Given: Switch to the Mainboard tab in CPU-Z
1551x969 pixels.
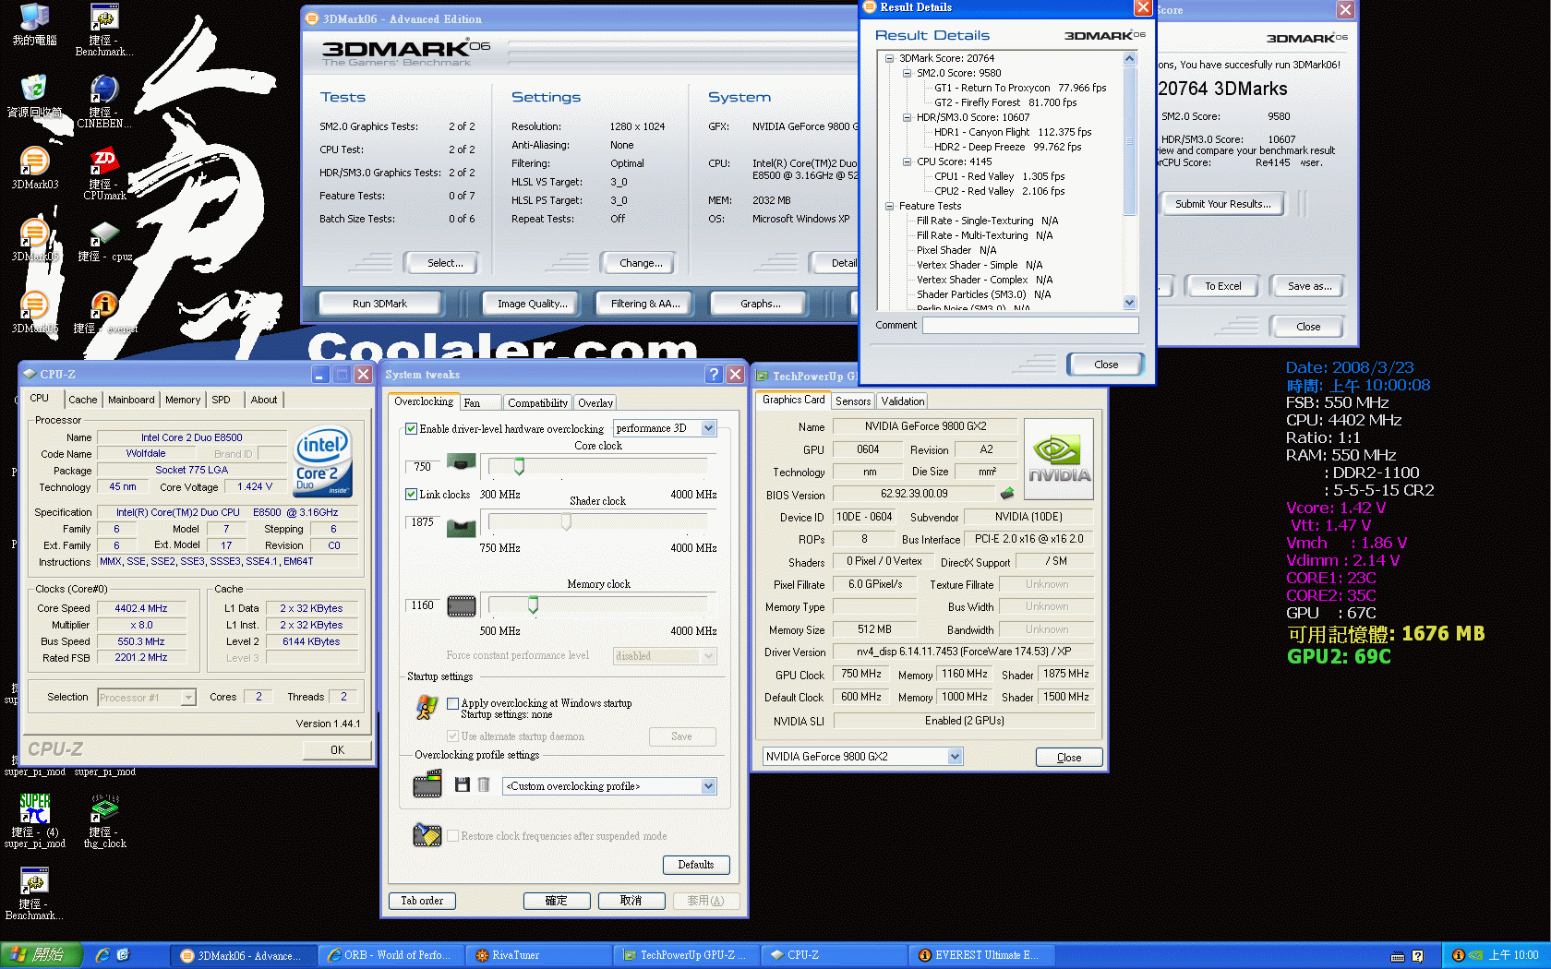Looking at the screenshot, I should pyautogui.click(x=131, y=400).
